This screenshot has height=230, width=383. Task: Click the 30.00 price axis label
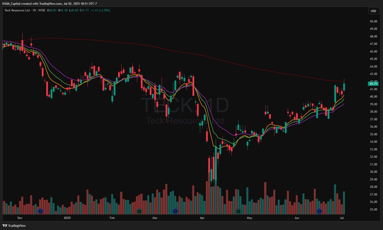point(374,172)
